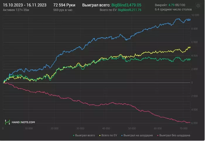Viewport: 205px width, 141px height.
Task: Select '6.4 среднее число столов' text
Action: (173, 9)
